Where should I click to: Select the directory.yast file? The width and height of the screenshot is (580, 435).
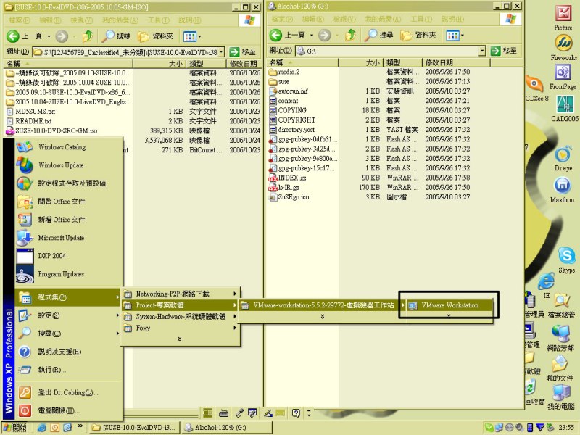click(292, 130)
